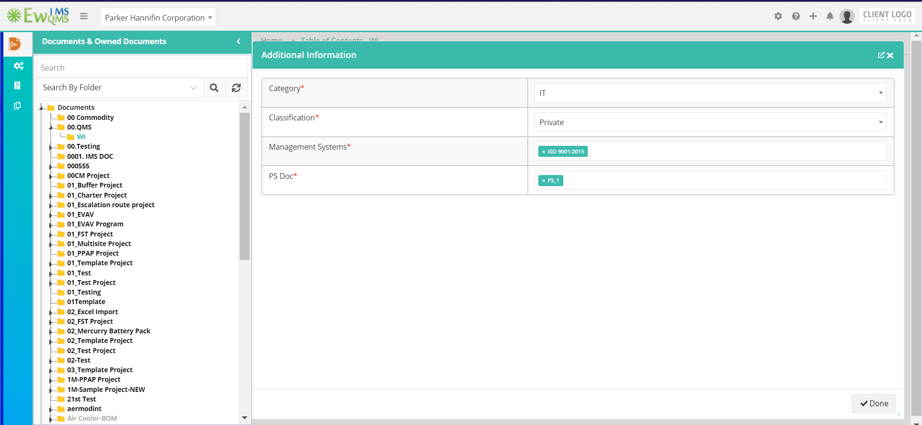Click the Done button

pyautogui.click(x=873, y=403)
